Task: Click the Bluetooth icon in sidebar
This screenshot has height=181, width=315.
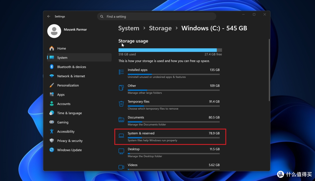Action: point(52,67)
